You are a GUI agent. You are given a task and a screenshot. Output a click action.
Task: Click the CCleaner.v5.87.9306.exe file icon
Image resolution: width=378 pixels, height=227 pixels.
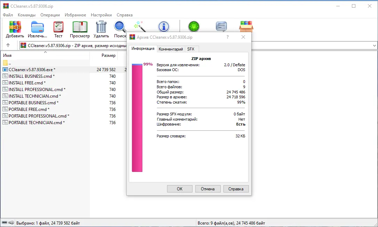5,69
